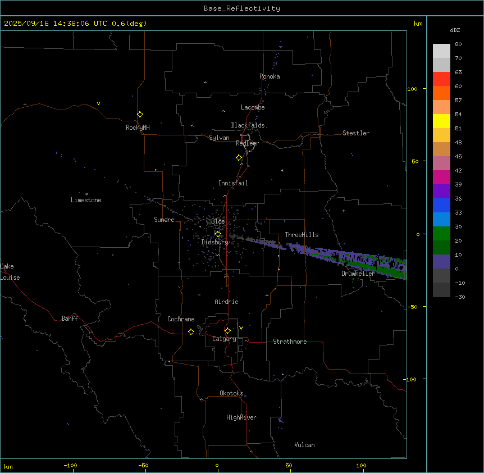This screenshot has height=473, width=484.
Task: Select the Strathmore label on map
Action: (x=290, y=342)
